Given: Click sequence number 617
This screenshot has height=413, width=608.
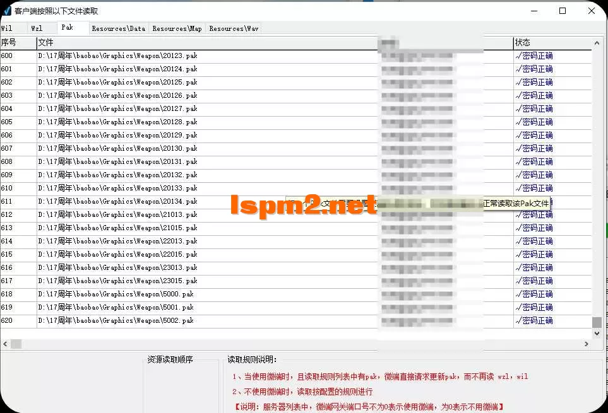Looking at the screenshot, I should tap(6, 281).
